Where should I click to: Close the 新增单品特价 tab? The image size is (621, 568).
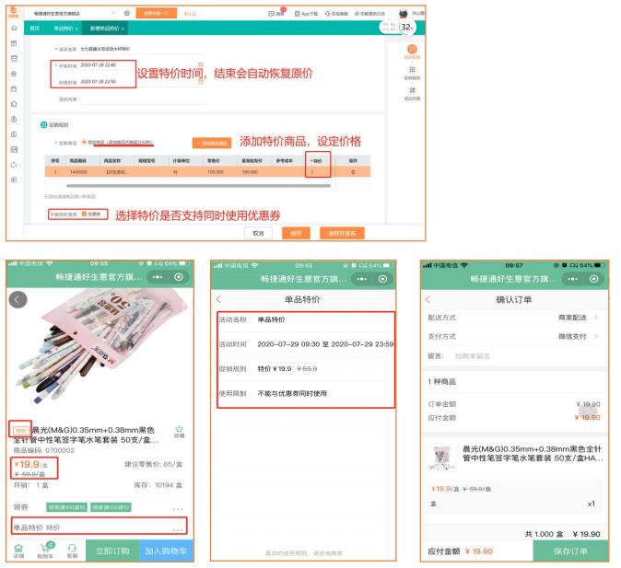click(123, 29)
